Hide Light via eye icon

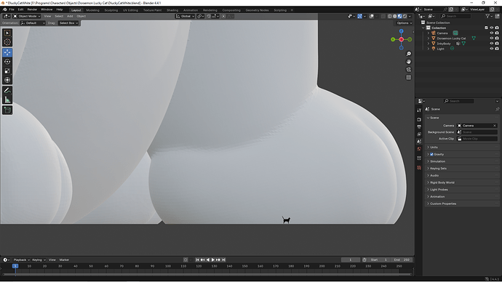click(x=491, y=49)
